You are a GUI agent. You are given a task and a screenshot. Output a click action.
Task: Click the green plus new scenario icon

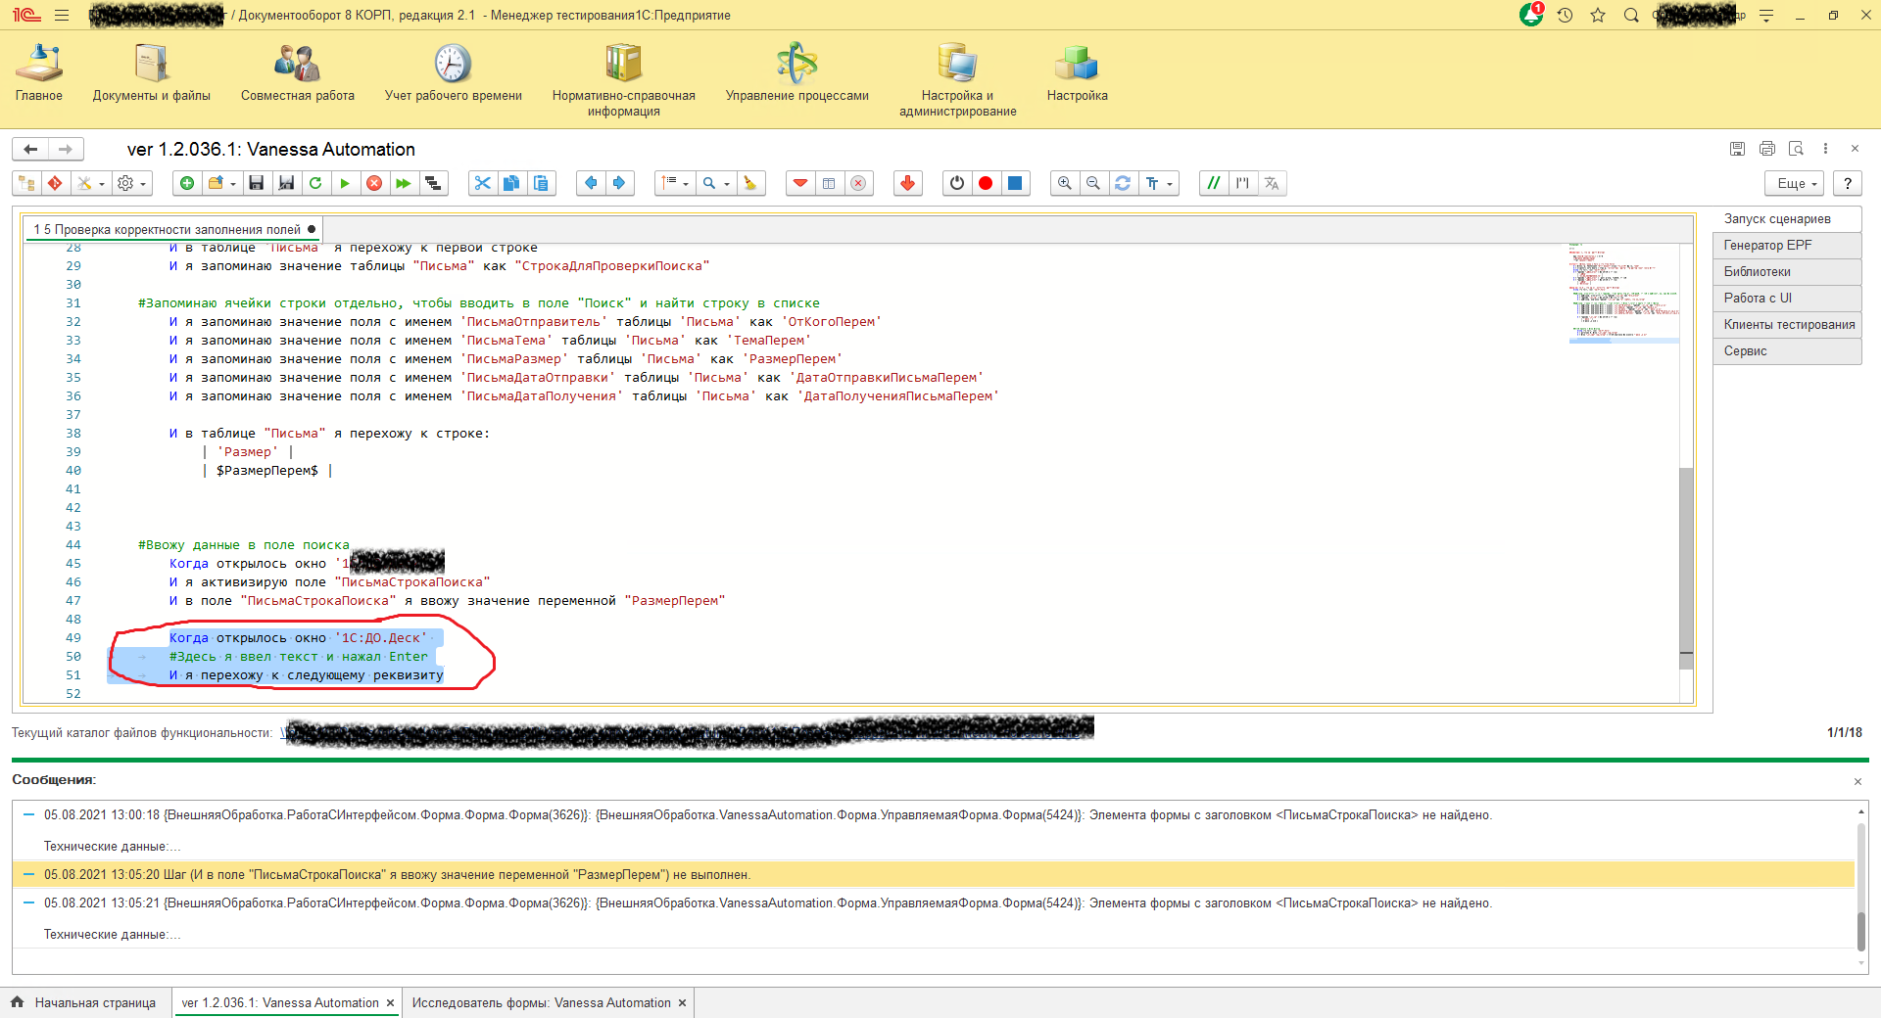(187, 183)
